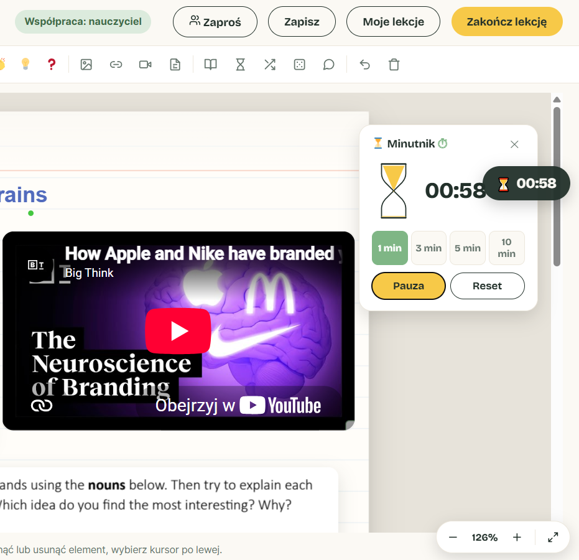Undo the last action with the arrow icon
579x560 pixels.
[365, 65]
